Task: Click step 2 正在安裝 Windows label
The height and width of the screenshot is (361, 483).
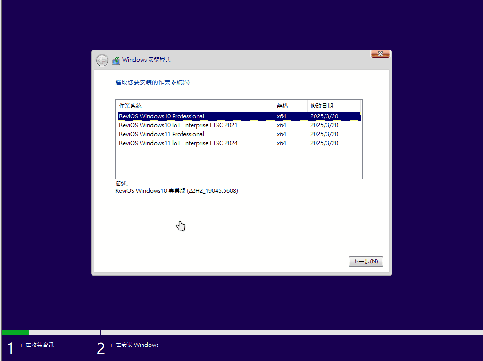Action: coord(134,345)
